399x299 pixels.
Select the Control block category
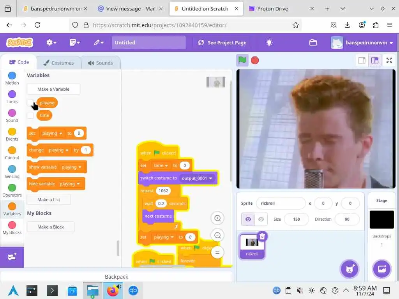pos(12,153)
